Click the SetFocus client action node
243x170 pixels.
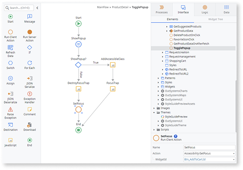79,109
